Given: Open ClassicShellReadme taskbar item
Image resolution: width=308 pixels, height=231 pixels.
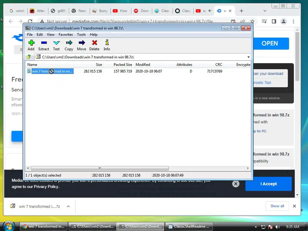Looking at the screenshot, I should (x=189, y=226).
